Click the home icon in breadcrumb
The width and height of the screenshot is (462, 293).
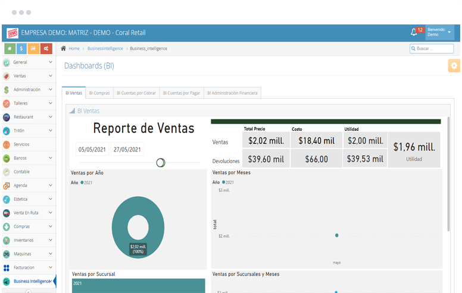[x=63, y=48]
